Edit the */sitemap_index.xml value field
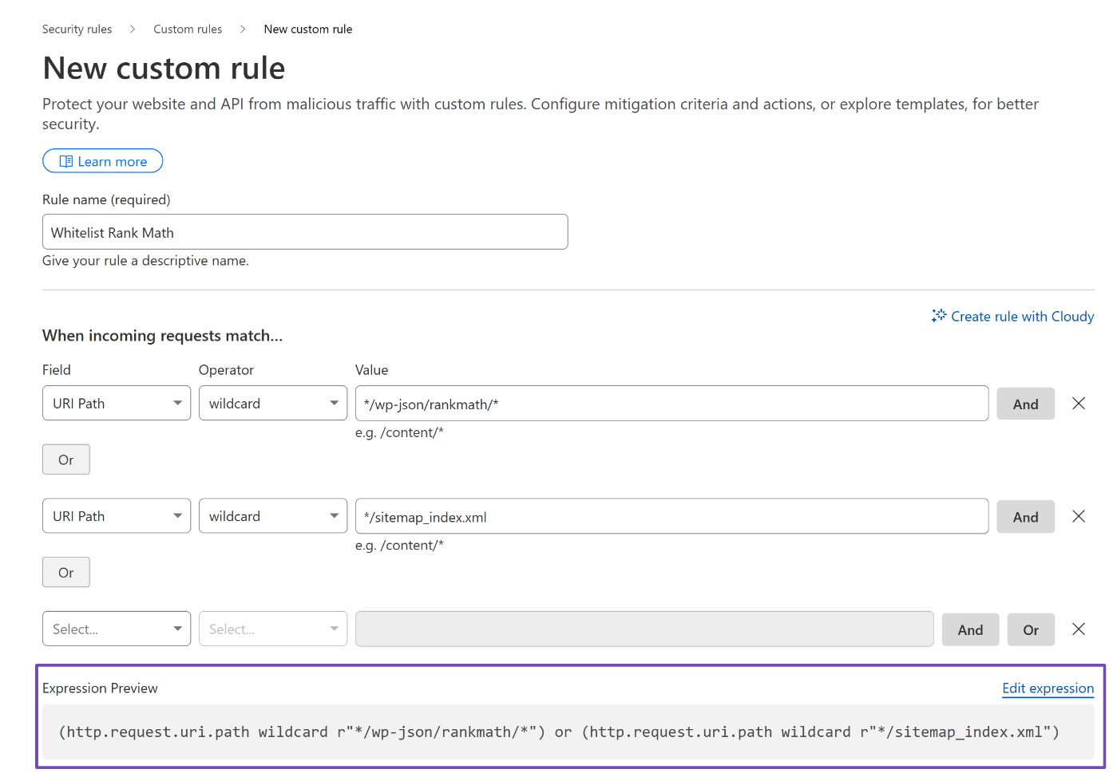 click(x=672, y=516)
